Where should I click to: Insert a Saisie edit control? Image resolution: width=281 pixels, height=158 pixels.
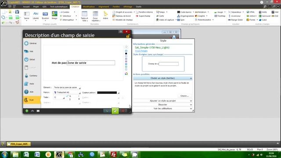tap(26, 16)
